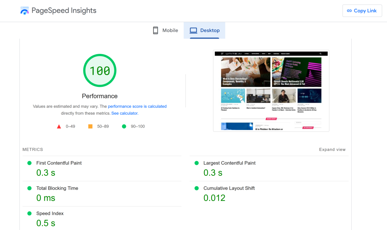This screenshot has height=230, width=387.
Task: Click the Copy Link button
Action: (x=362, y=11)
